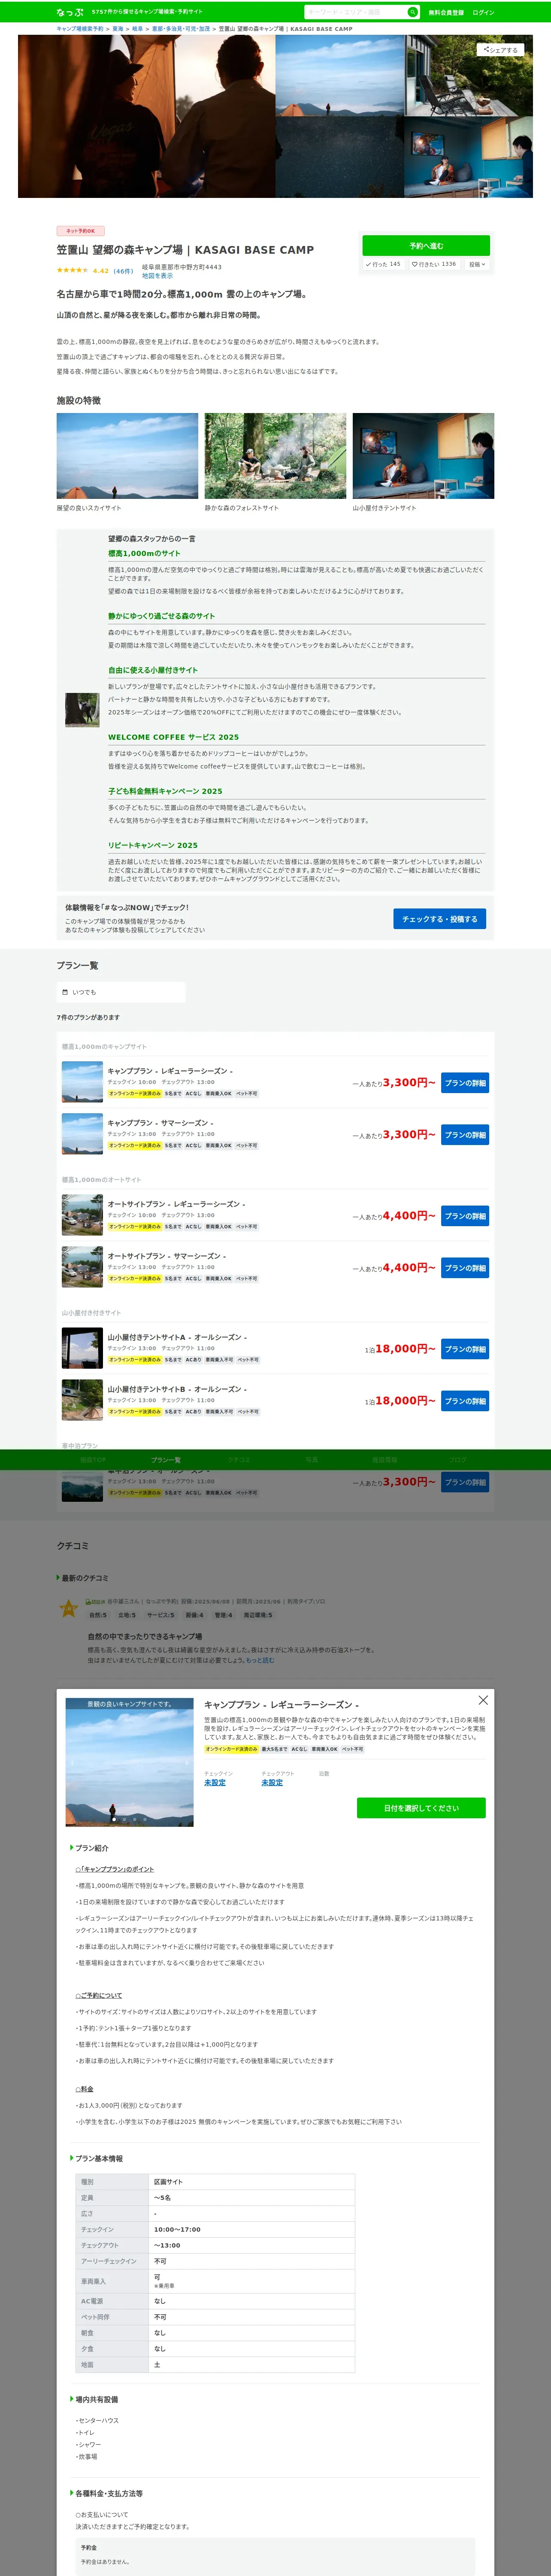Click the 地図を表示 link

157,275
